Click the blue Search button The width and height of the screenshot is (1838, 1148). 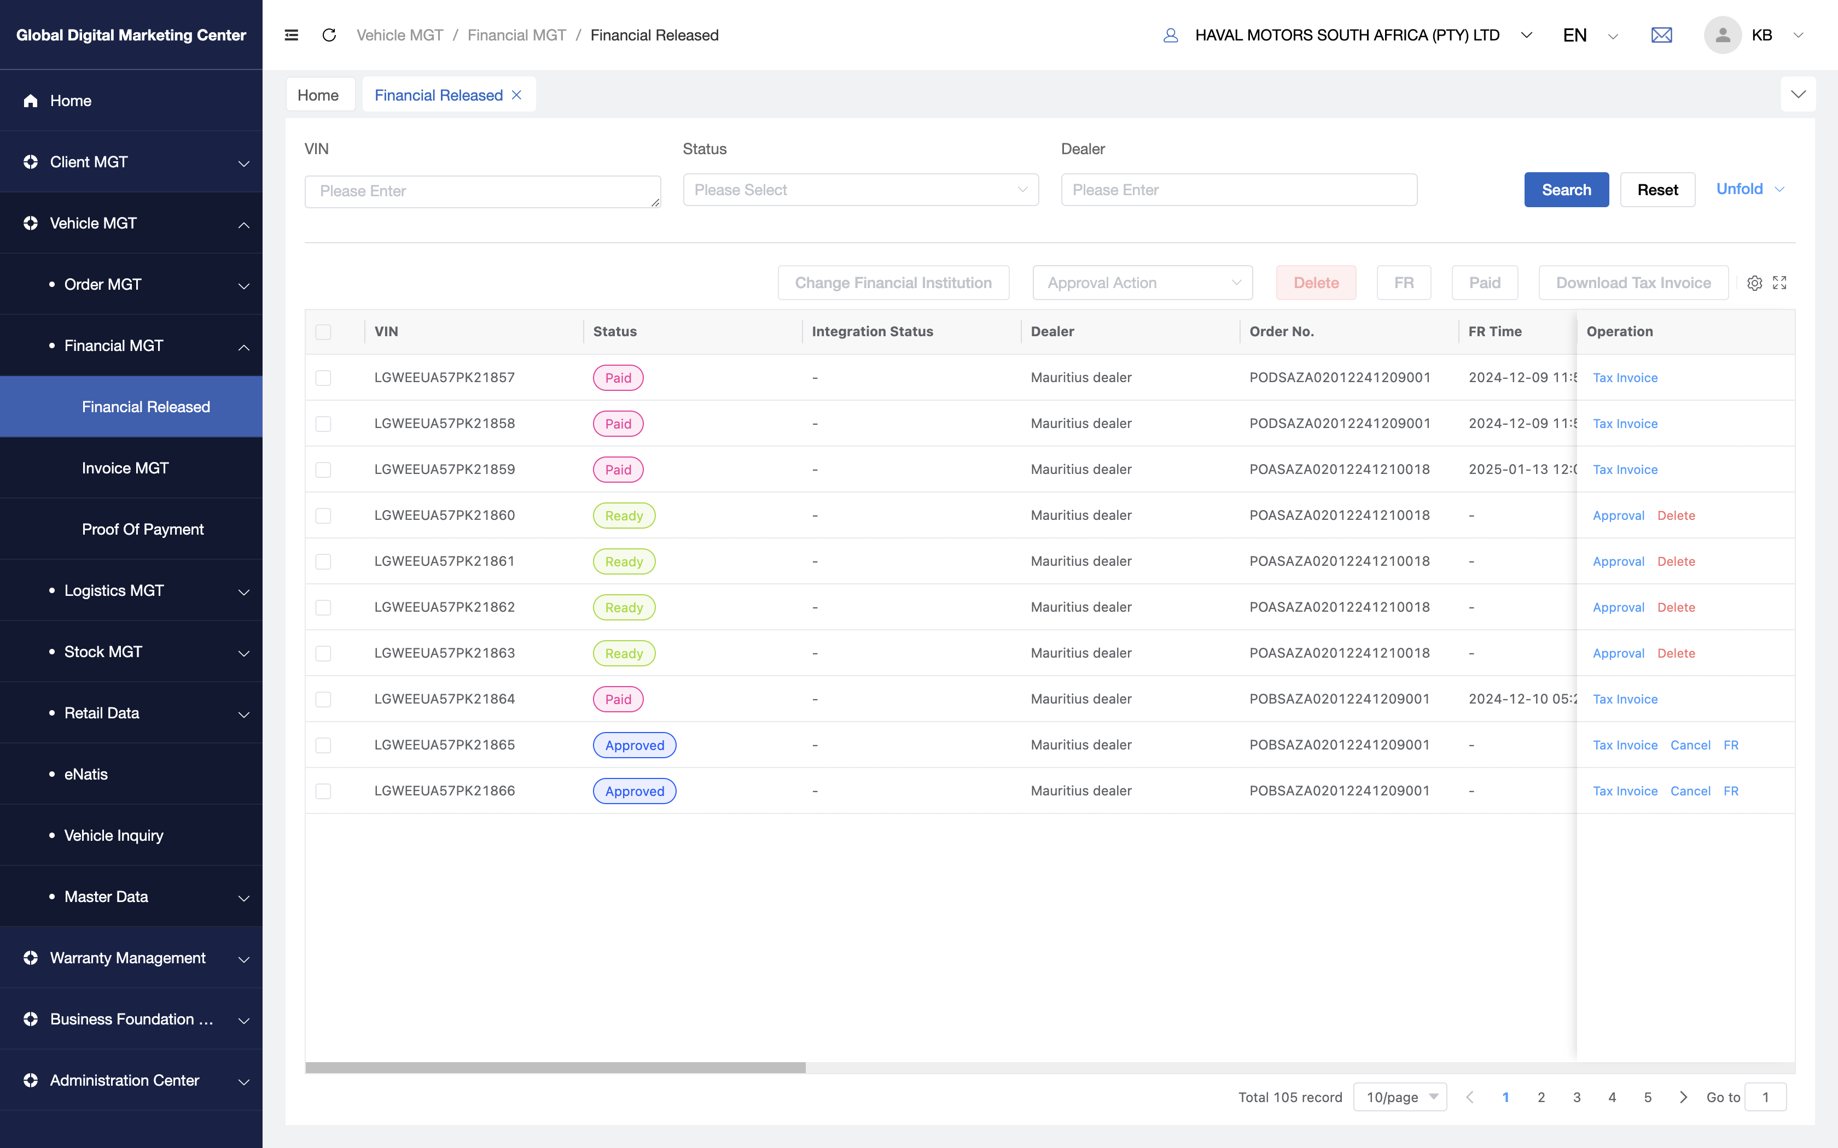(x=1566, y=190)
